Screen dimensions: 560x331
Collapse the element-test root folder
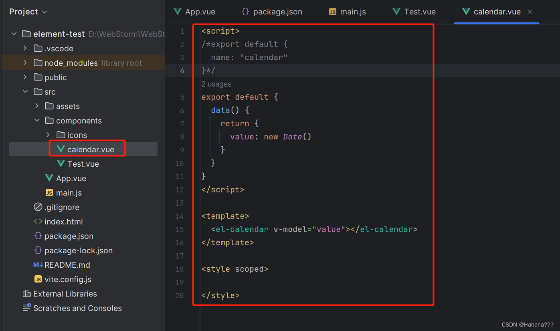click(x=14, y=34)
